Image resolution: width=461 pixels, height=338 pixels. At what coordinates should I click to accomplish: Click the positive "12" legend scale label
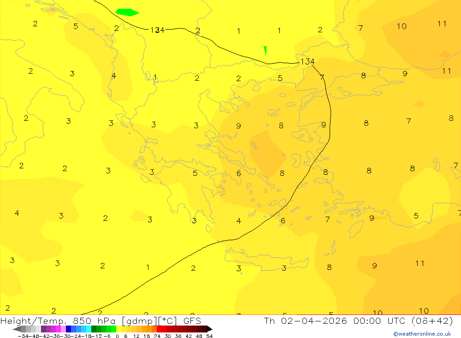pos(136,336)
